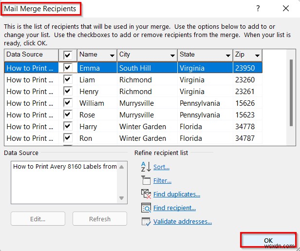The image size is (300, 251).
Task: Uncheck Liam's recipient checkbox
Action: pyautogui.click(x=68, y=79)
